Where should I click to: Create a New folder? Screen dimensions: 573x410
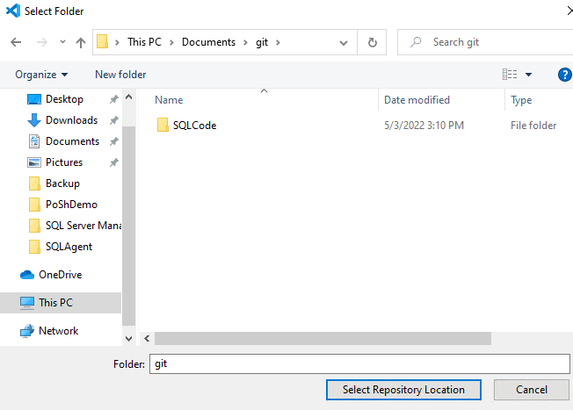(120, 75)
